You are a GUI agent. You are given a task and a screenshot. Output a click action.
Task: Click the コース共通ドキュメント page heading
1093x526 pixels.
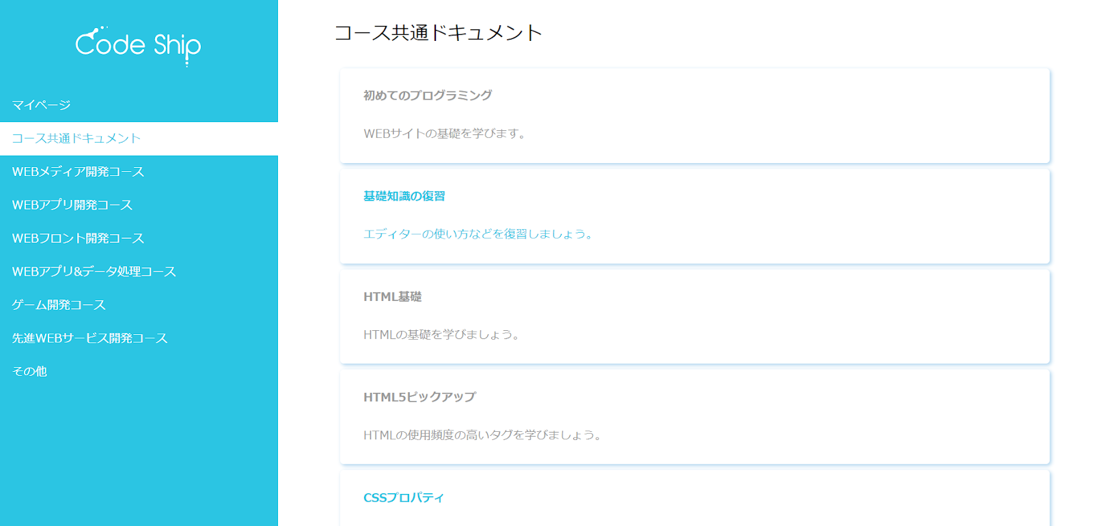click(439, 33)
